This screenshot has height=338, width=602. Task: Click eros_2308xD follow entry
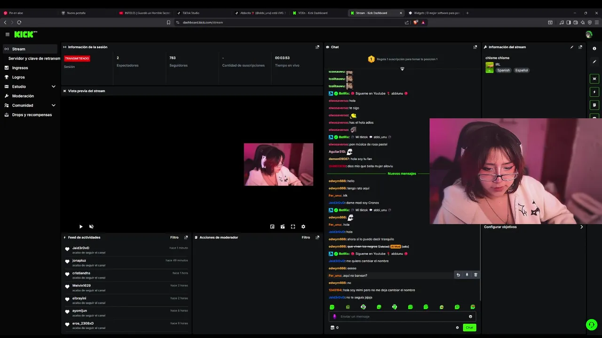tap(127, 325)
